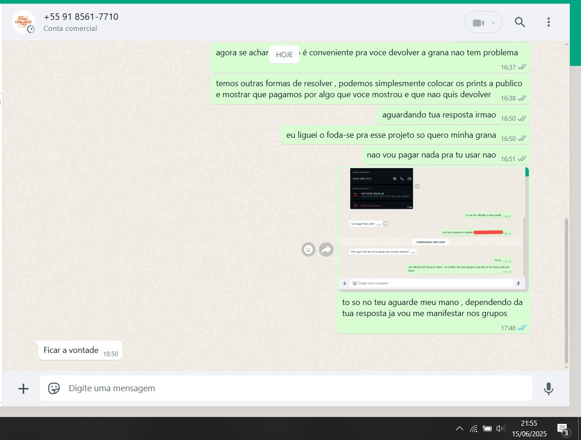React to the screenshot message with an emoji

click(x=308, y=249)
